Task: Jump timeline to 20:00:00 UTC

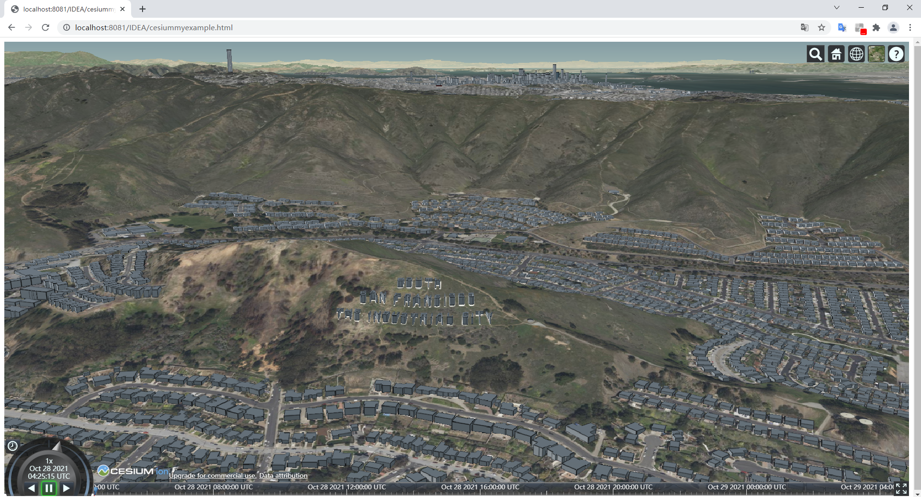Action: pos(613,487)
